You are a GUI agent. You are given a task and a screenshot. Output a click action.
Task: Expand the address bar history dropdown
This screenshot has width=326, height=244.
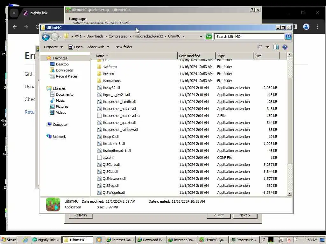[x=201, y=37]
